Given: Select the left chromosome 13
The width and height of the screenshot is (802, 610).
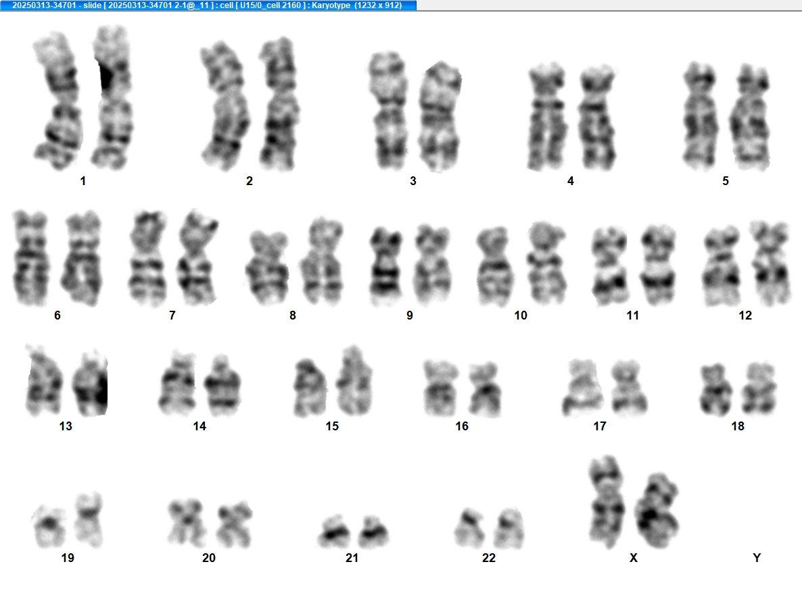Looking at the screenshot, I should point(44,380).
